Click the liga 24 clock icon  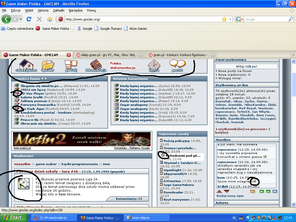[154, 64]
